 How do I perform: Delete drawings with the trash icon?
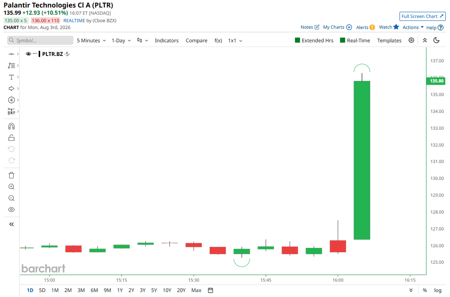pos(11,175)
